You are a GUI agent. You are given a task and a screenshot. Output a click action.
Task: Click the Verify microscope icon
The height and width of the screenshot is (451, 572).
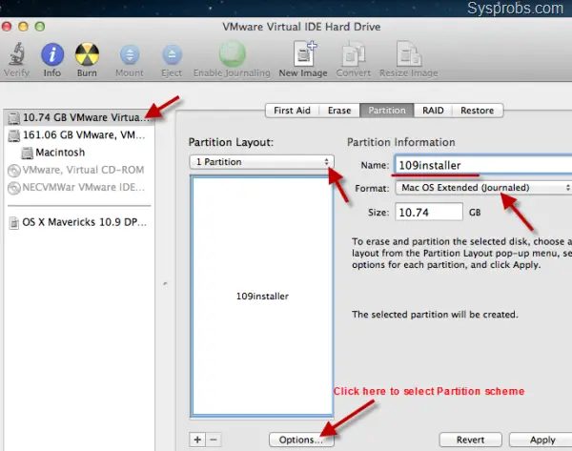16,54
